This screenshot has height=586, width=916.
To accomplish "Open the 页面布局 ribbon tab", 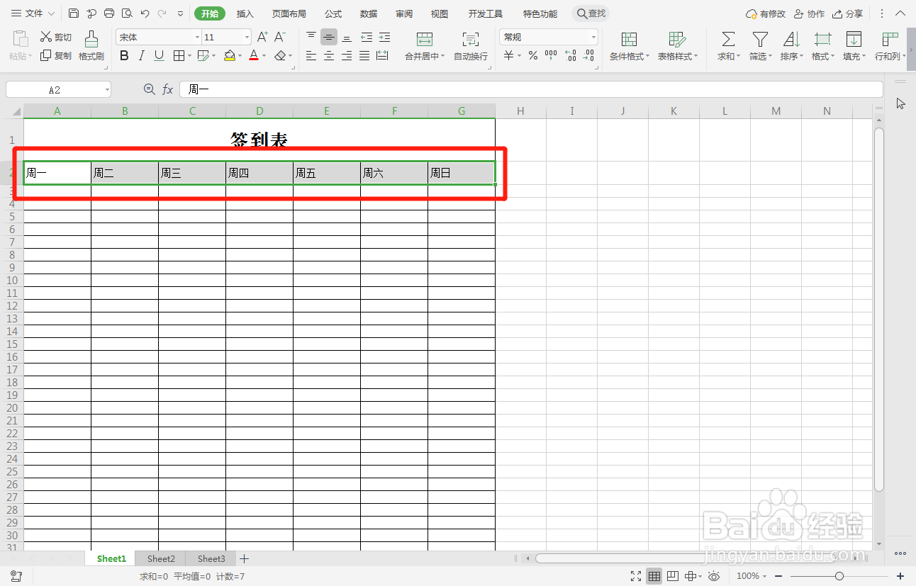I will pos(289,13).
